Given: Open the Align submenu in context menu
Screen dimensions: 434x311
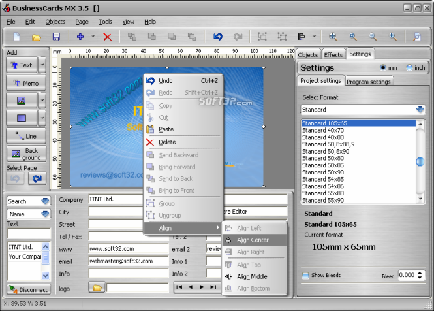Looking at the screenshot, I should 183,228.
